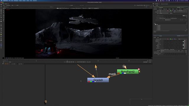Open the Transform tab in RotoPaint properties
Viewport: 189px width, 106px height.
pos(160,9)
